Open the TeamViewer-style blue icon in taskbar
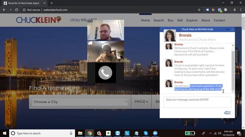 [x=118, y=133]
